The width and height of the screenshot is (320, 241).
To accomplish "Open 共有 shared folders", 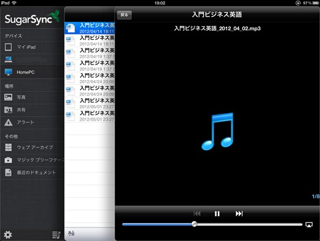I will (x=32, y=110).
